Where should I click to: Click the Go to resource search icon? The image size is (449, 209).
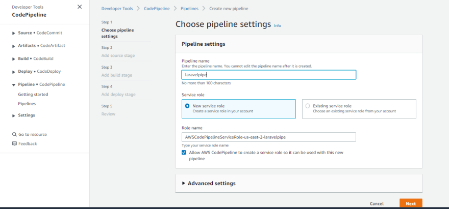[14, 134]
